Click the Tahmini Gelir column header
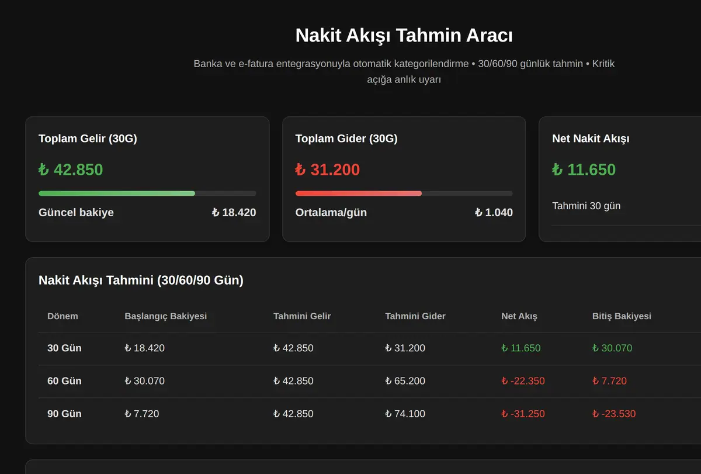Screen dimensions: 701x474 302,316
